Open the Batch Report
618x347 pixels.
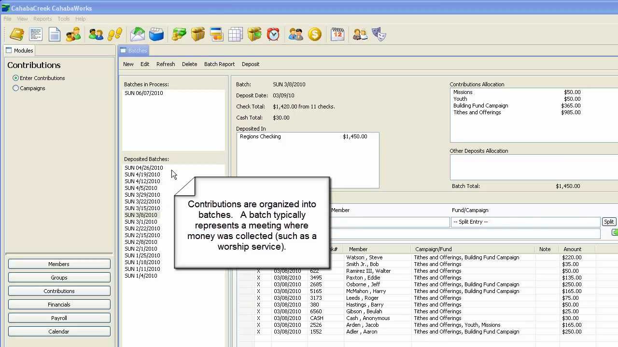pyautogui.click(x=220, y=64)
